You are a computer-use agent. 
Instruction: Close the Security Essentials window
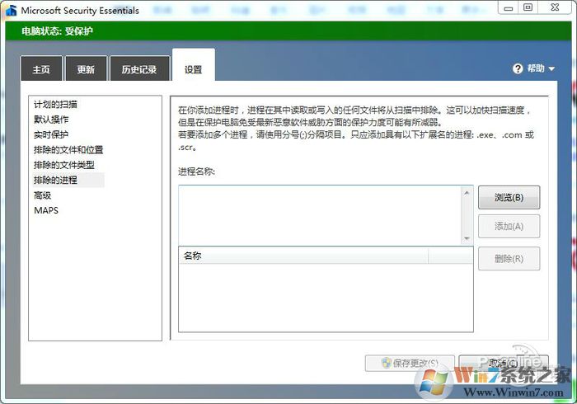[x=555, y=7]
